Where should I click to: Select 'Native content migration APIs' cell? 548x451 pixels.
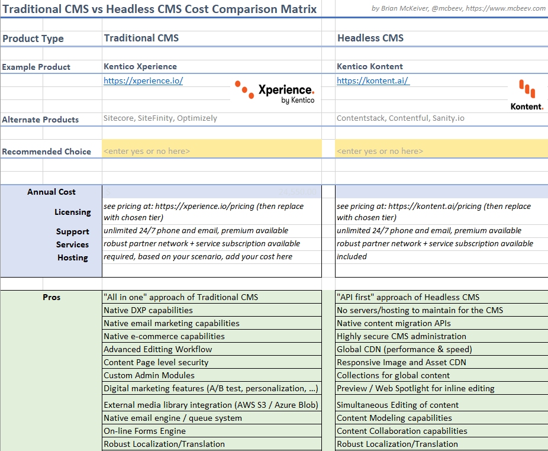(x=441, y=323)
